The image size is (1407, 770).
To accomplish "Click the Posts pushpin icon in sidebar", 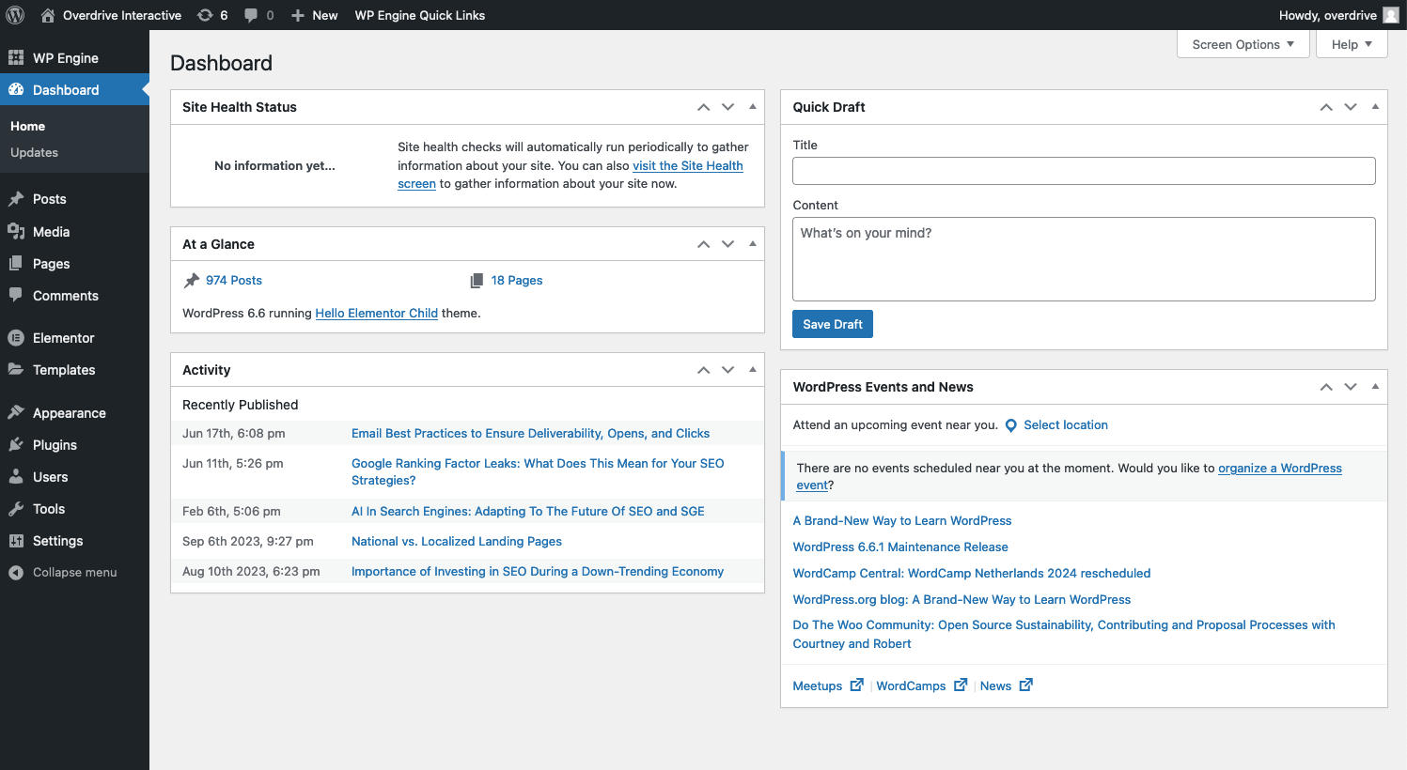I will (16, 199).
